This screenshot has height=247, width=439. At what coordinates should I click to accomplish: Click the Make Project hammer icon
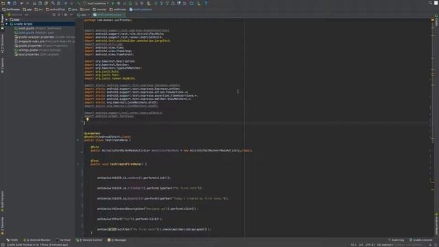pyautogui.click(x=78, y=3)
